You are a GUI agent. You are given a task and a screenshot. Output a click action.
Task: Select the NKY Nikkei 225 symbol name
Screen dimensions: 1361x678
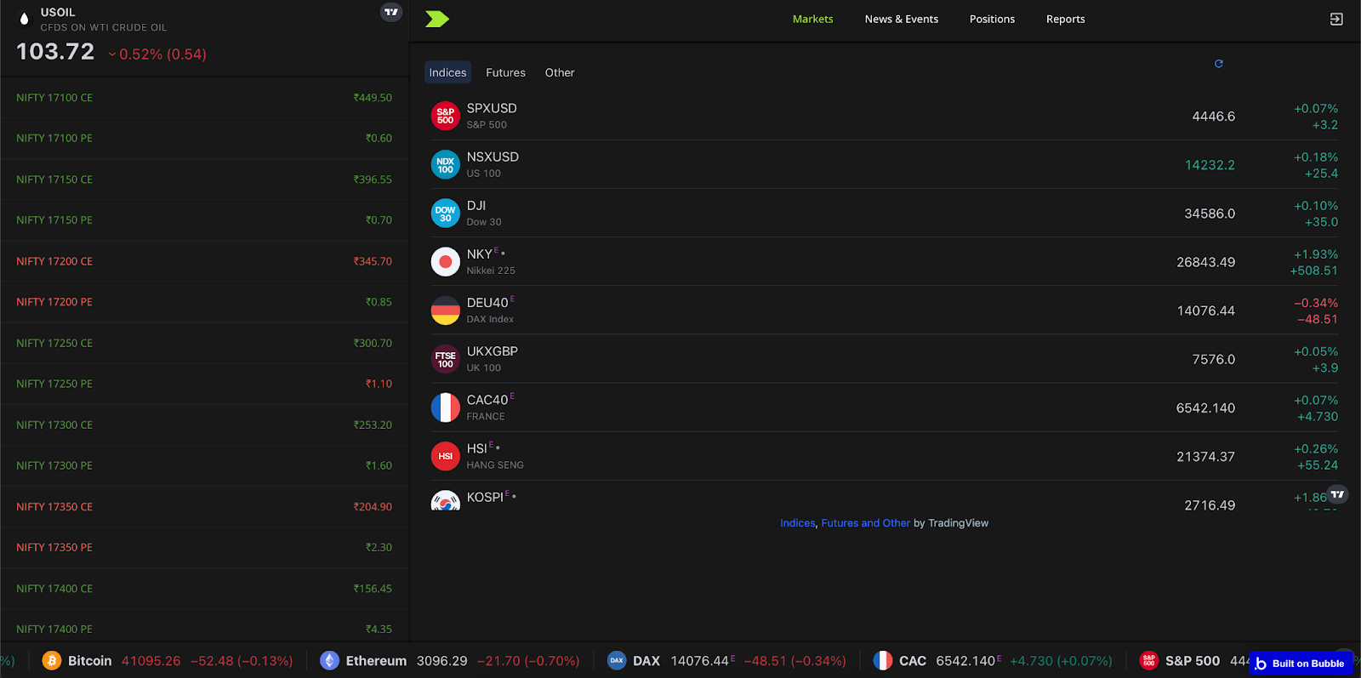479,254
